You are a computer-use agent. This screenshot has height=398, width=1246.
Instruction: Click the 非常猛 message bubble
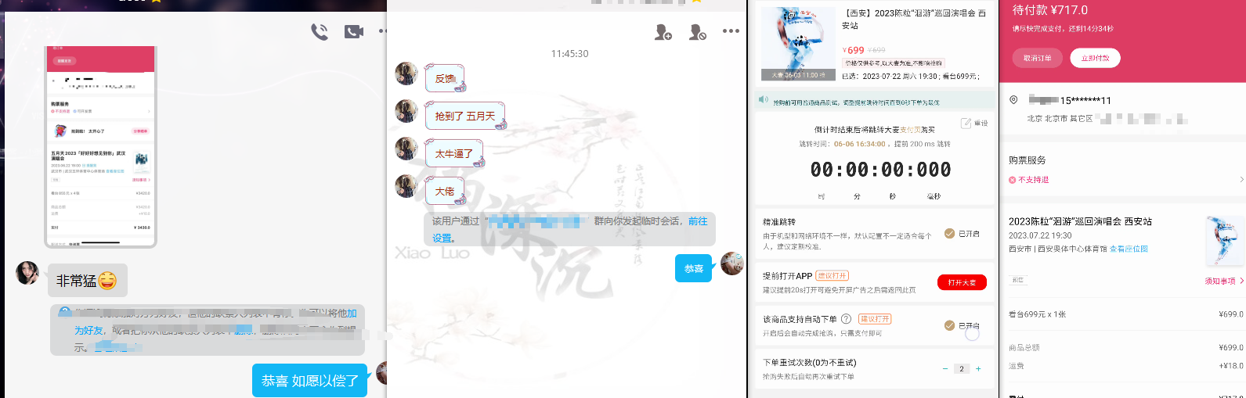tap(87, 281)
